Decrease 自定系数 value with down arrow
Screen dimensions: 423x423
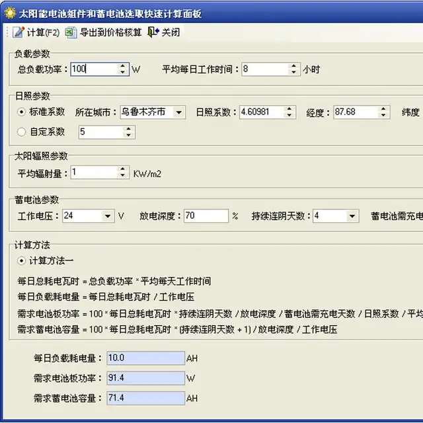pyautogui.click(x=129, y=135)
